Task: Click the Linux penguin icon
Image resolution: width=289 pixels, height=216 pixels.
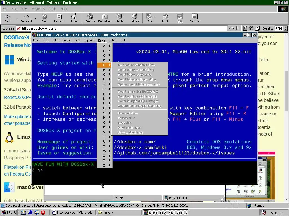Action: (9, 137)
